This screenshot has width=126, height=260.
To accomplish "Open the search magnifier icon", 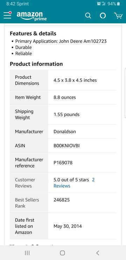I will pyautogui.click(x=88, y=16).
